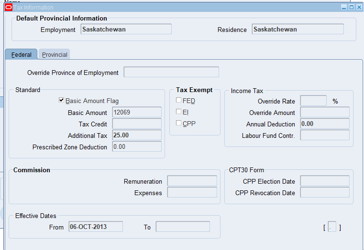Click the CPT30 Form label
Image resolution: width=364 pixels, height=250 pixels.
246,170
